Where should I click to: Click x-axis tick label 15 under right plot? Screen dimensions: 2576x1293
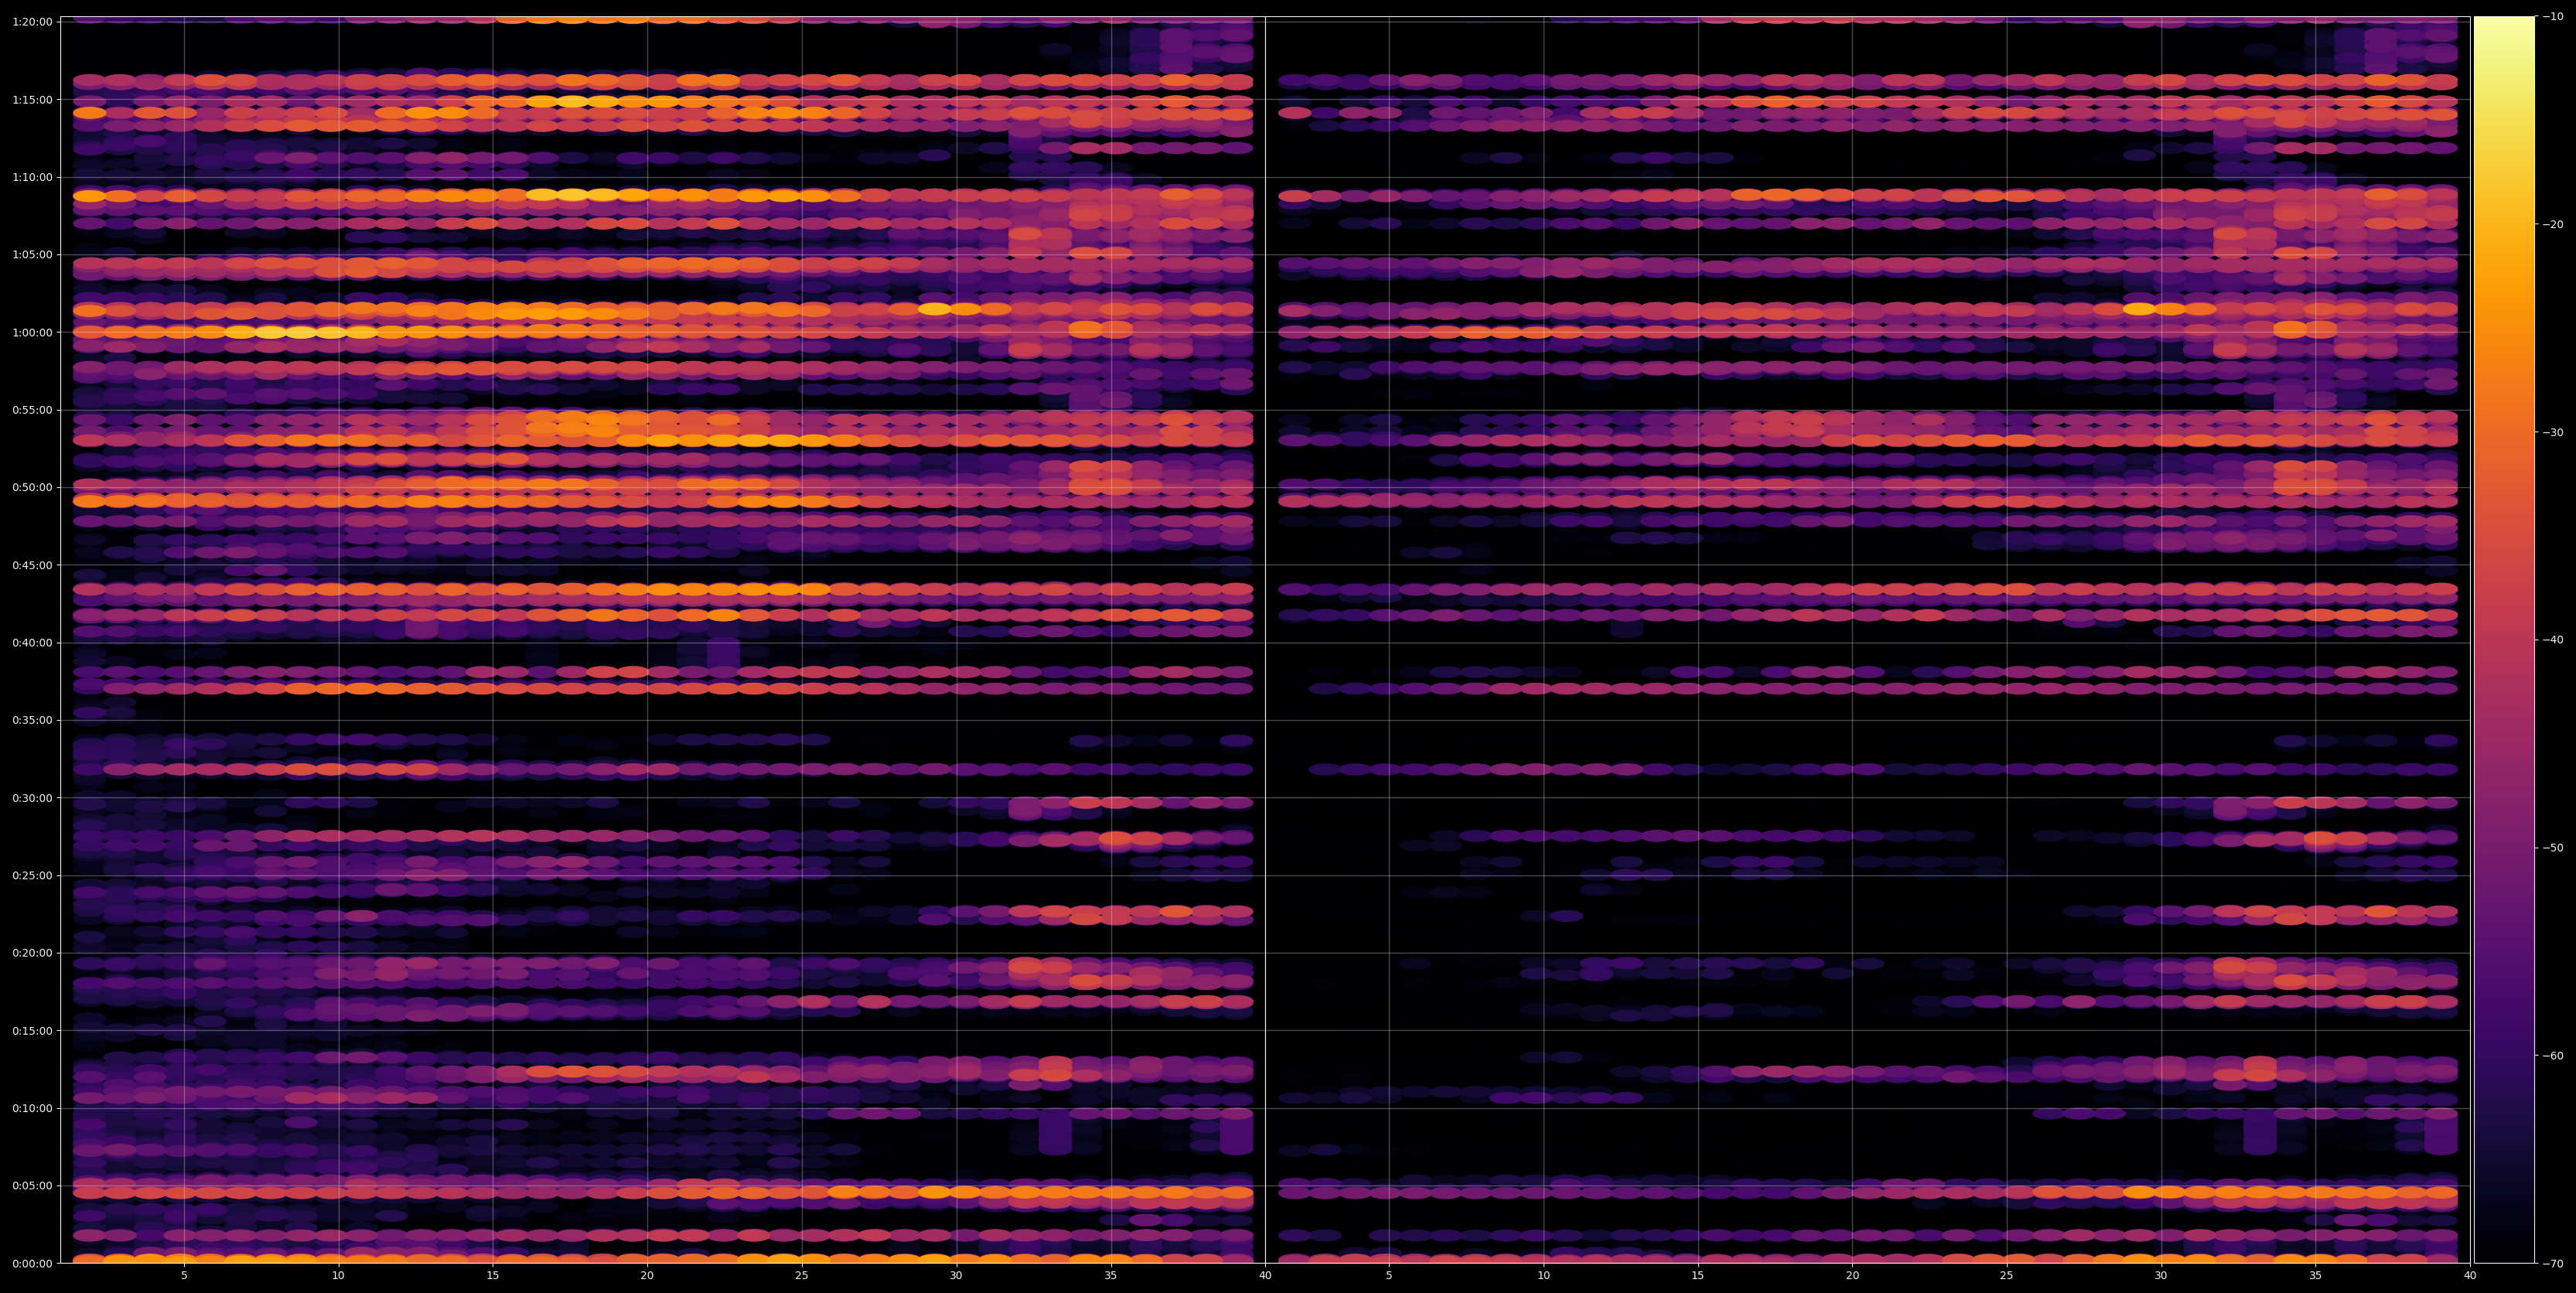(1698, 1276)
